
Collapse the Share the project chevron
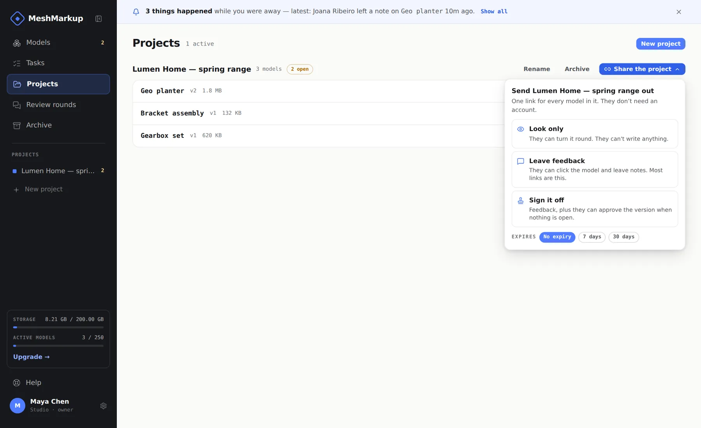677,69
